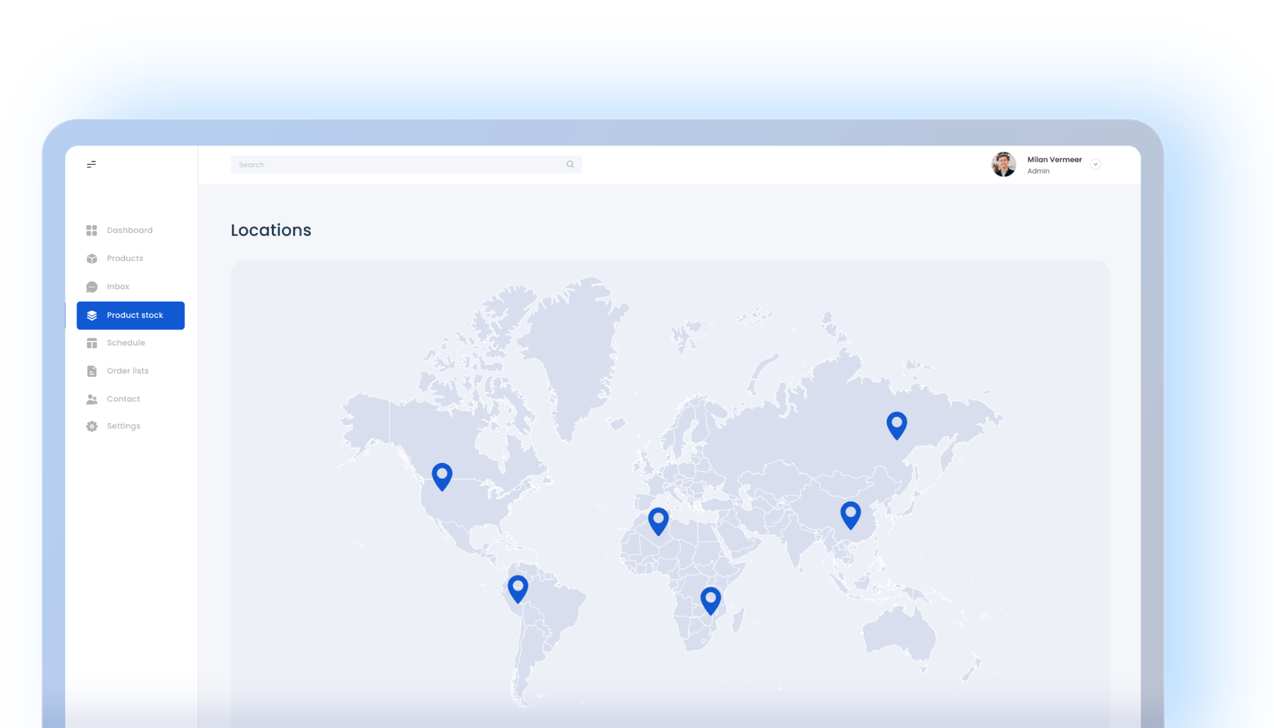Click the Products box icon
This screenshot has width=1274, height=728.
coord(92,258)
